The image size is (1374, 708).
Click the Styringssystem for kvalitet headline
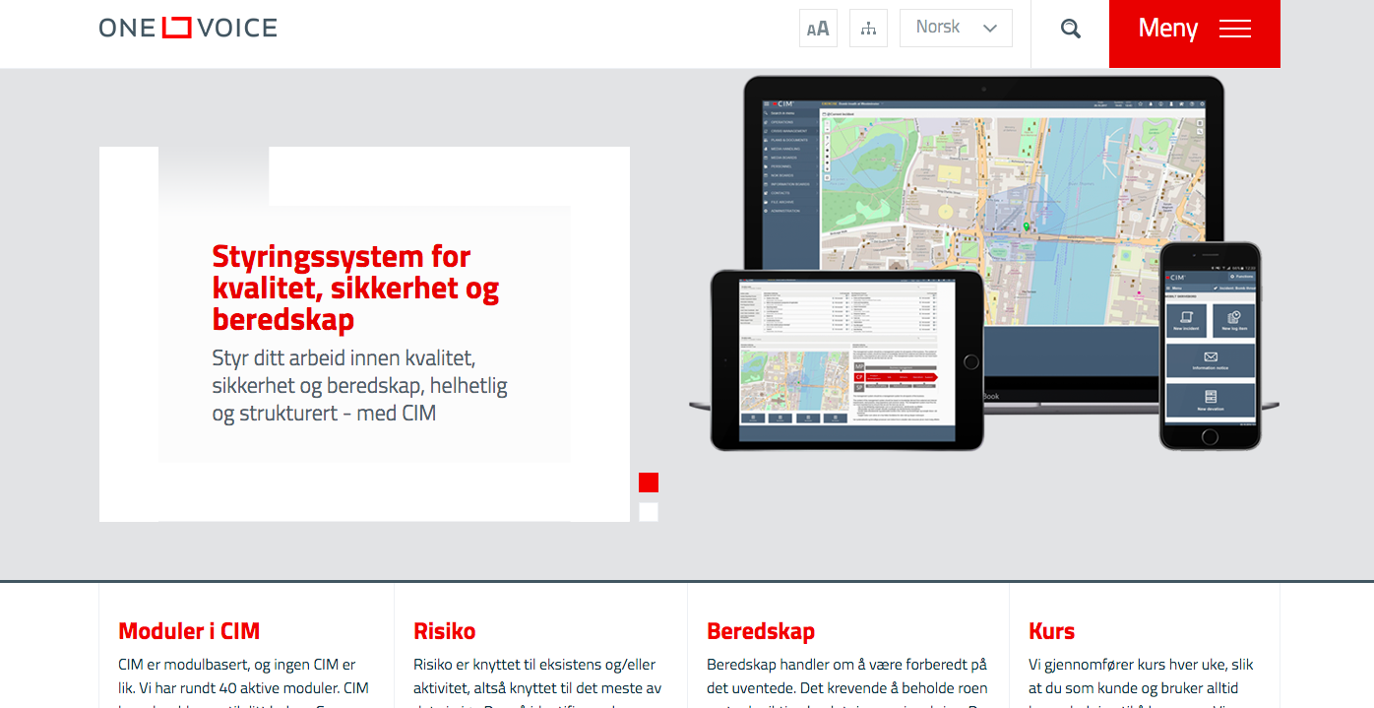point(356,288)
